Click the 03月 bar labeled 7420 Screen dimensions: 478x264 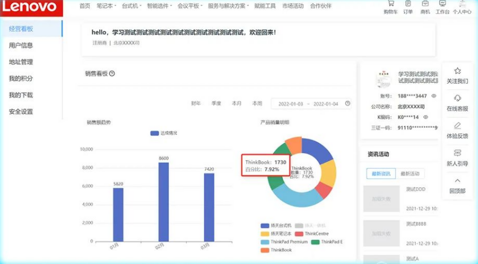(x=209, y=207)
